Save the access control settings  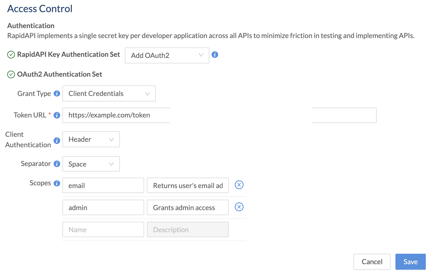[411, 262]
